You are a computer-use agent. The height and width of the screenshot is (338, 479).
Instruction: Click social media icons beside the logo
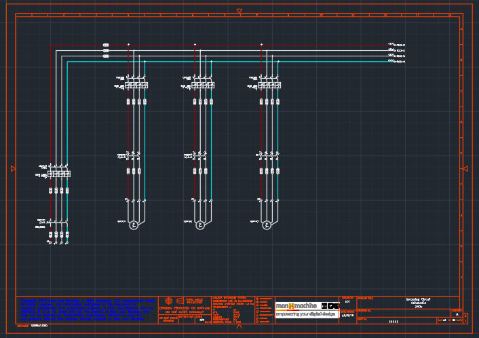click(x=330, y=305)
